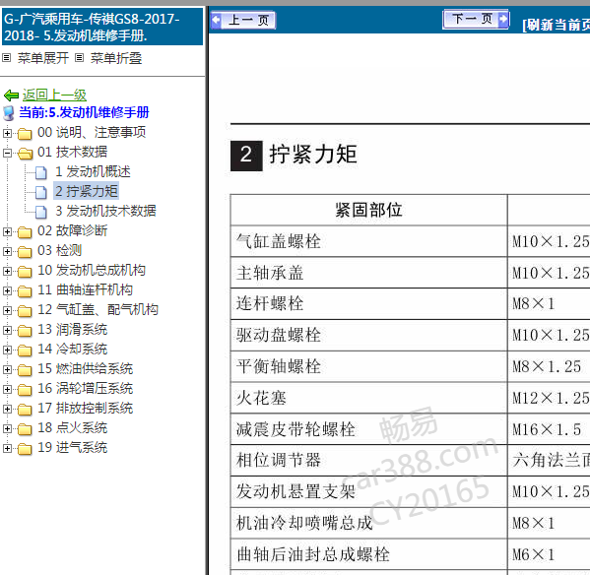Select the 16 涡轮增压系统 folder label
590x575 pixels.
click(85, 389)
